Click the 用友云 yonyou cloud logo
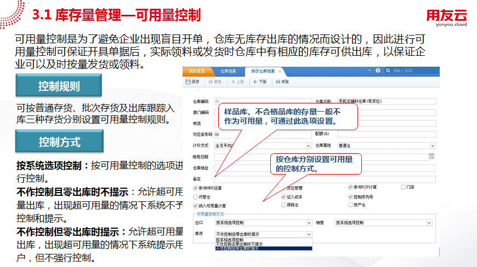The width and height of the screenshot is (477, 267). click(x=447, y=18)
